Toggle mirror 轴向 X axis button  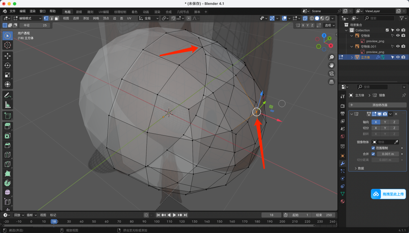(x=376, y=122)
